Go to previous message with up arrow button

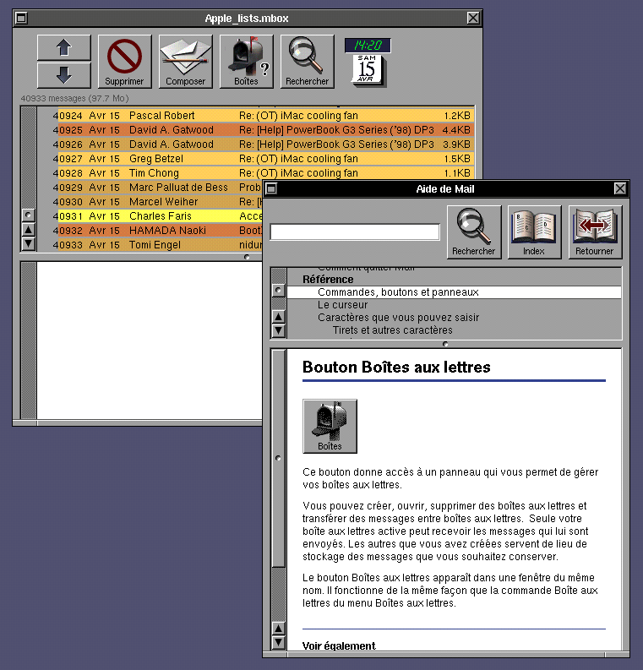(x=64, y=47)
